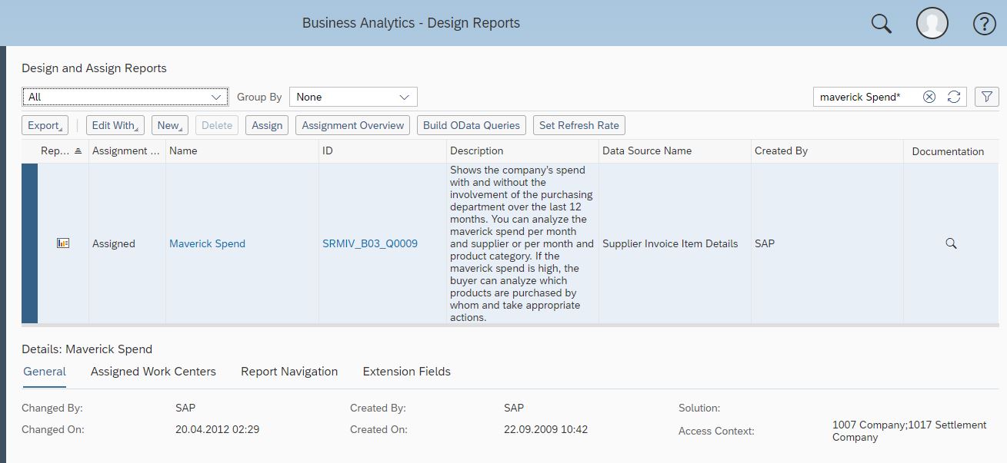Open the advanced filter funnel icon
Image resolution: width=1007 pixels, height=463 pixels.
986,97
